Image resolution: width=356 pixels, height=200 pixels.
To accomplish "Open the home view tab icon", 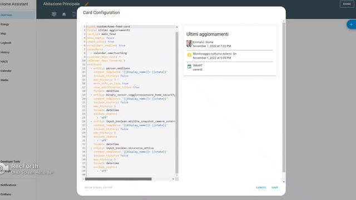I will pos(64,14).
